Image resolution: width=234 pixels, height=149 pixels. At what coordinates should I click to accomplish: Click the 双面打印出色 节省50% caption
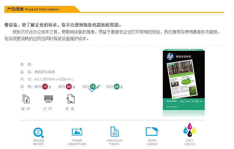click(115, 142)
